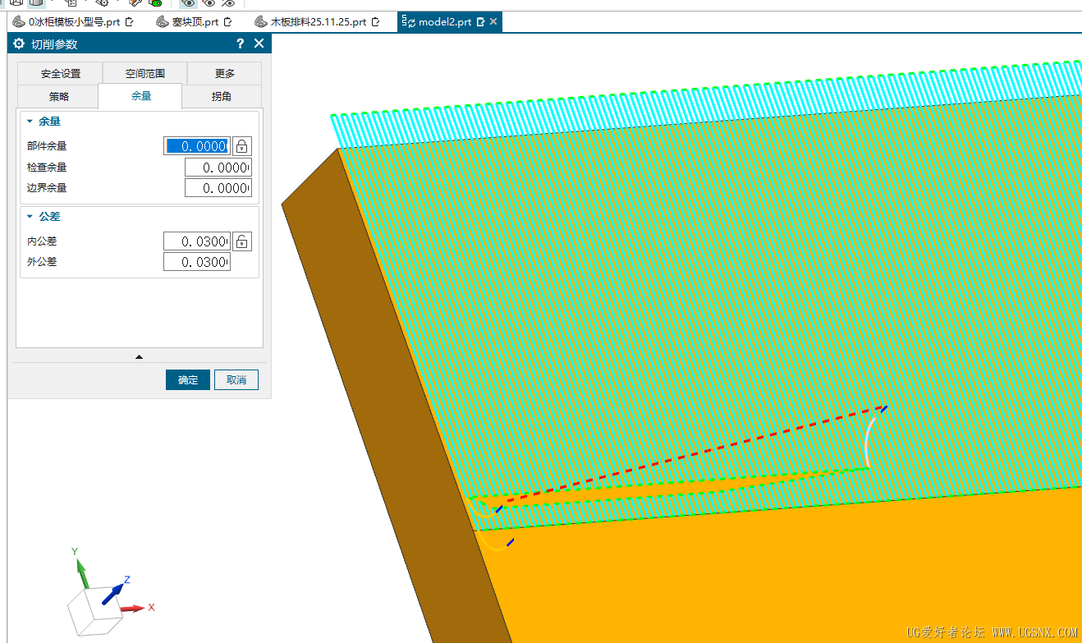Viewport: 1082px width, 643px height.
Task: Click the 取消 button
Action: pyautogui.click(x=236, y=379)
